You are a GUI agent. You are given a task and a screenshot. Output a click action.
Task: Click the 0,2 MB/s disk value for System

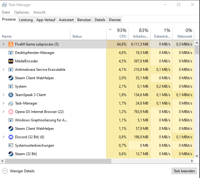163,86
